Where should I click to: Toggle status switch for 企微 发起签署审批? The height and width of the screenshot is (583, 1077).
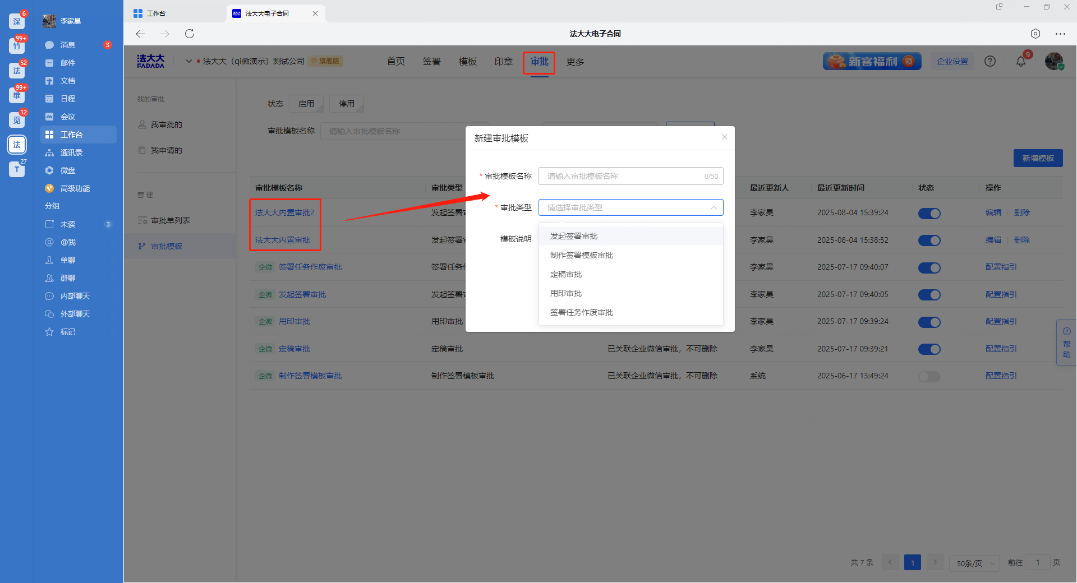(x=929, y=295)
